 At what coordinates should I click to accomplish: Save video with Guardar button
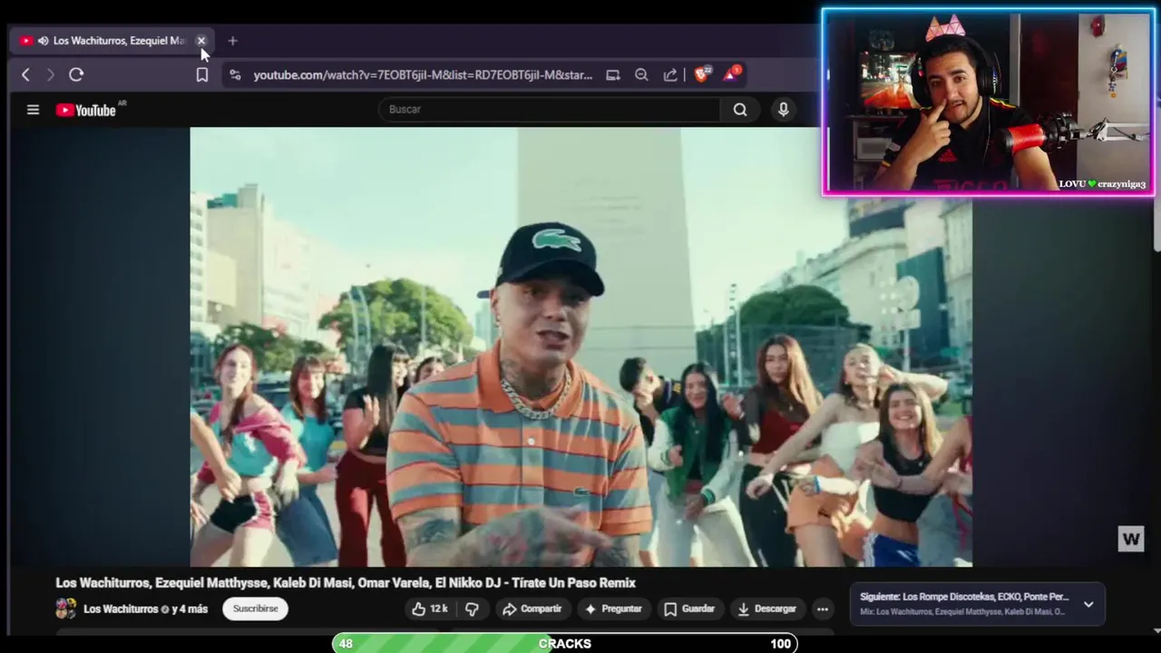pyautogui.click(x=689, y=609)
